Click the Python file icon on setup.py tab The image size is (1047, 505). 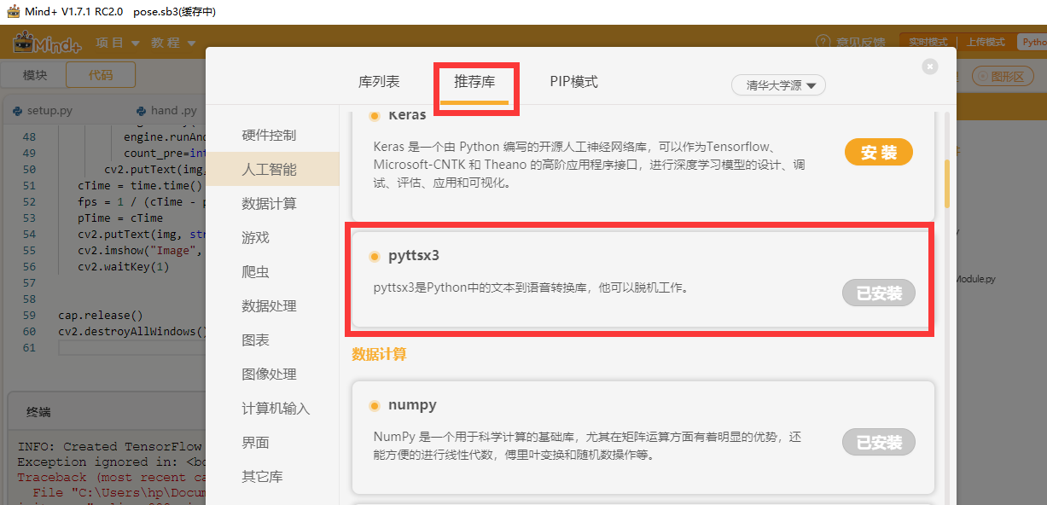(x=18, y=111)
